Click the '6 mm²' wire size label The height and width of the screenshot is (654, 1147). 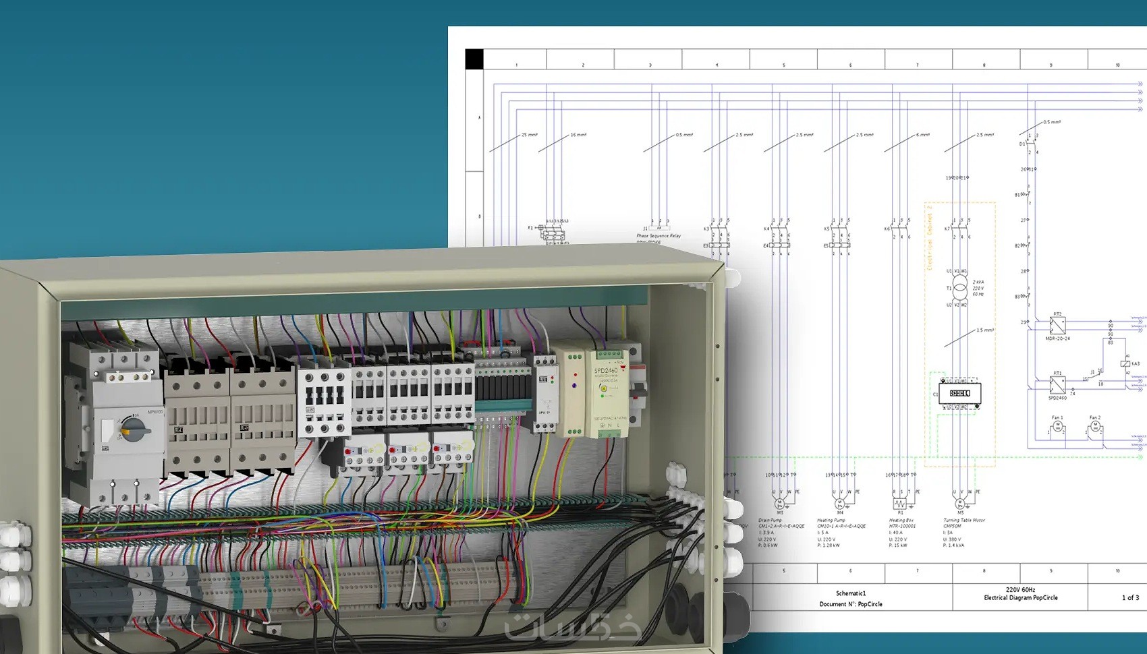click(922, 135)
